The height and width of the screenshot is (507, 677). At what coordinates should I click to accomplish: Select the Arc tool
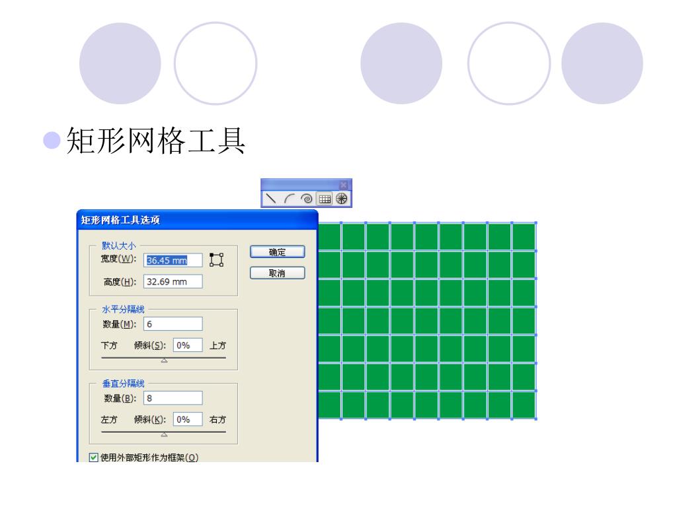point(289,199)
